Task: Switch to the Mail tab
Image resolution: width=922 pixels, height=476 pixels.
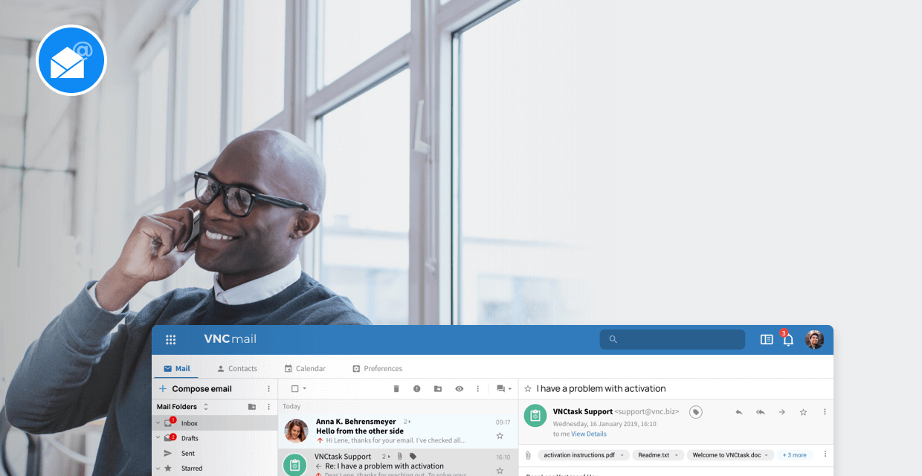Action: [x=176, y=368]
